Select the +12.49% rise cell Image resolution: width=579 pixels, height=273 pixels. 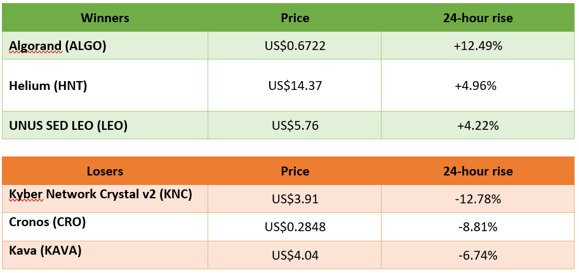pyautogui.click(x=478, y=46)
